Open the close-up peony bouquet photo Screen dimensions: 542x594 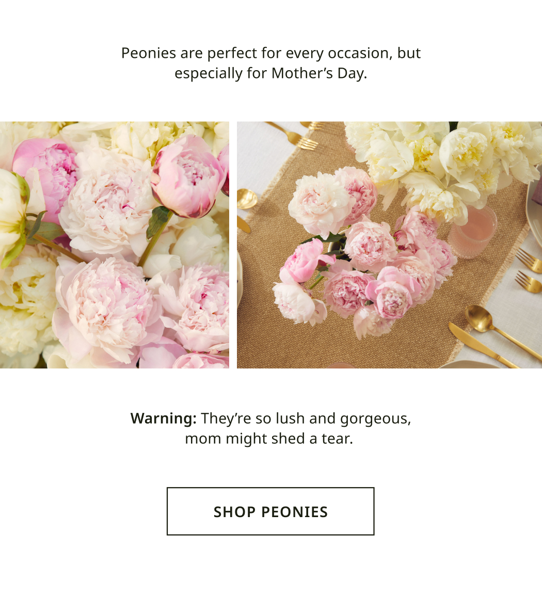tap(114, 245)
